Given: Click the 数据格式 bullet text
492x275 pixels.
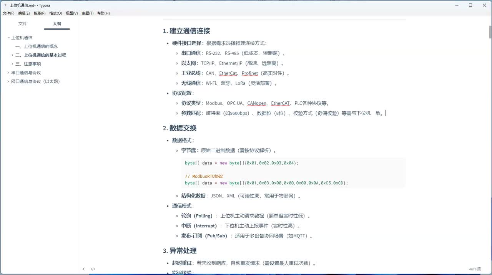Looking at the screenshot, I should pos(183,141).
